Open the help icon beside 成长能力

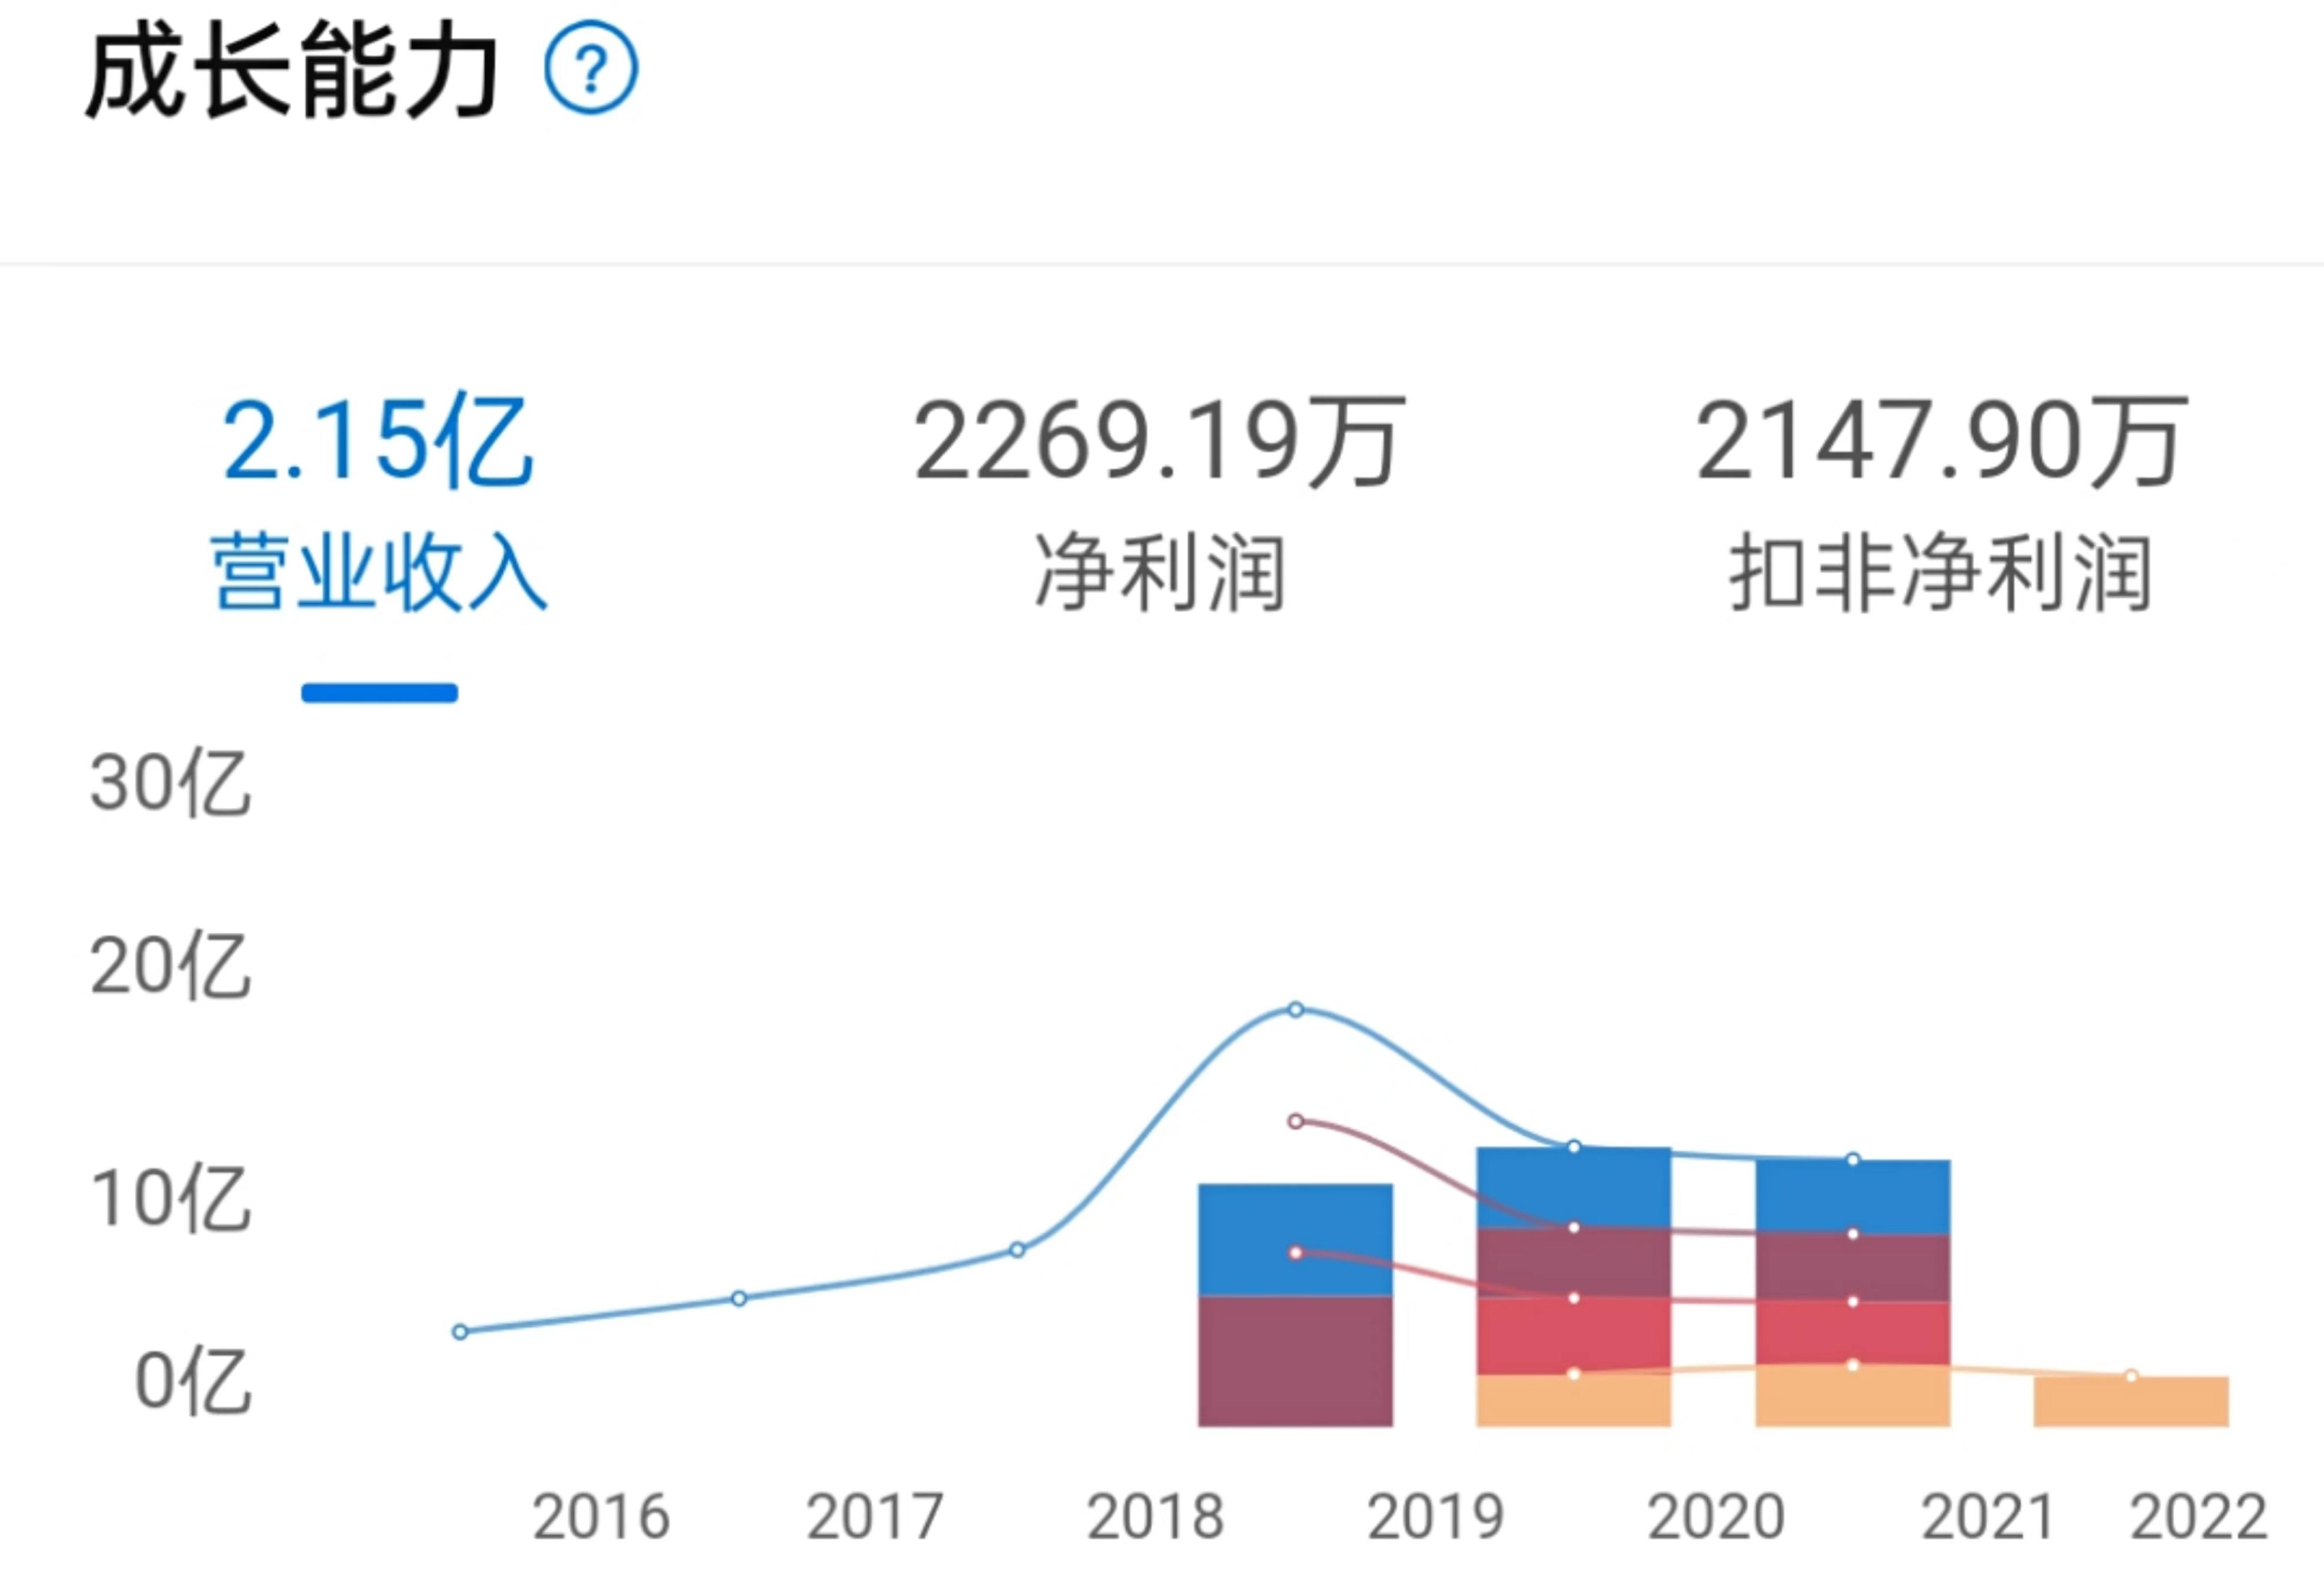point(591,68)
